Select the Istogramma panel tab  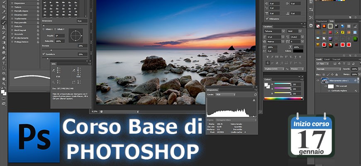point(212,90)
